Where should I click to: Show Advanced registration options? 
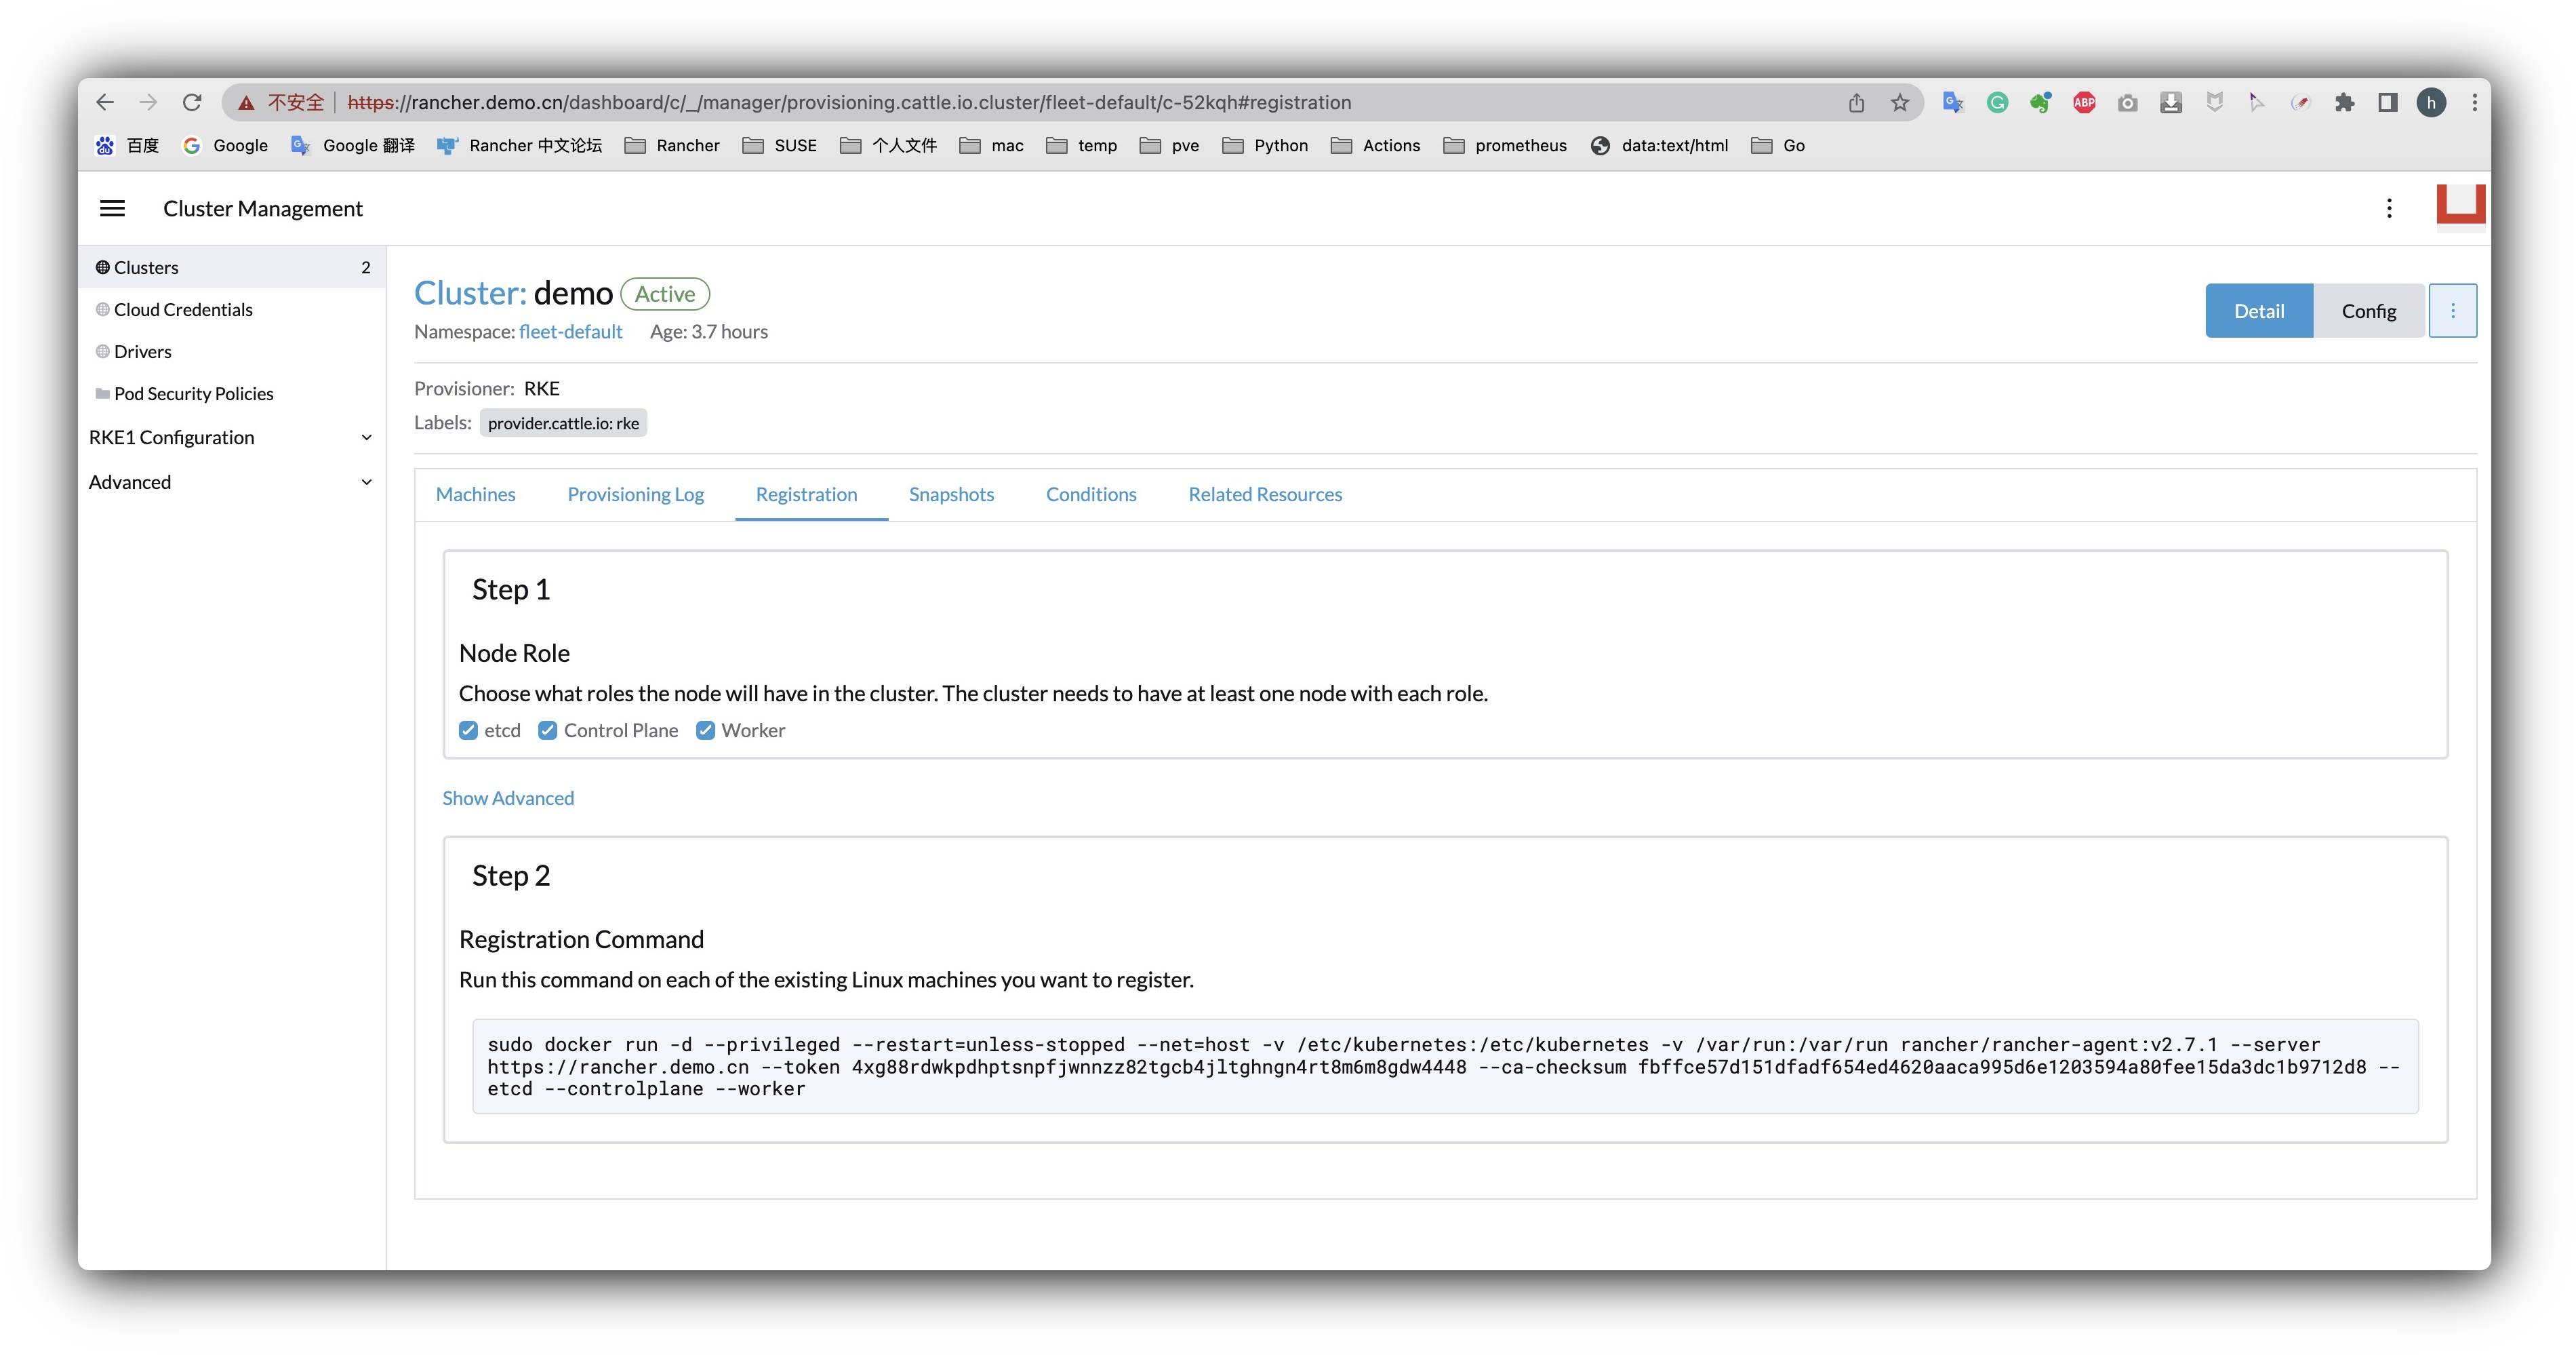point(508,798)
